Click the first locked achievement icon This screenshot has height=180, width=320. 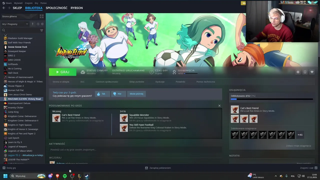[x=235, y=135]
